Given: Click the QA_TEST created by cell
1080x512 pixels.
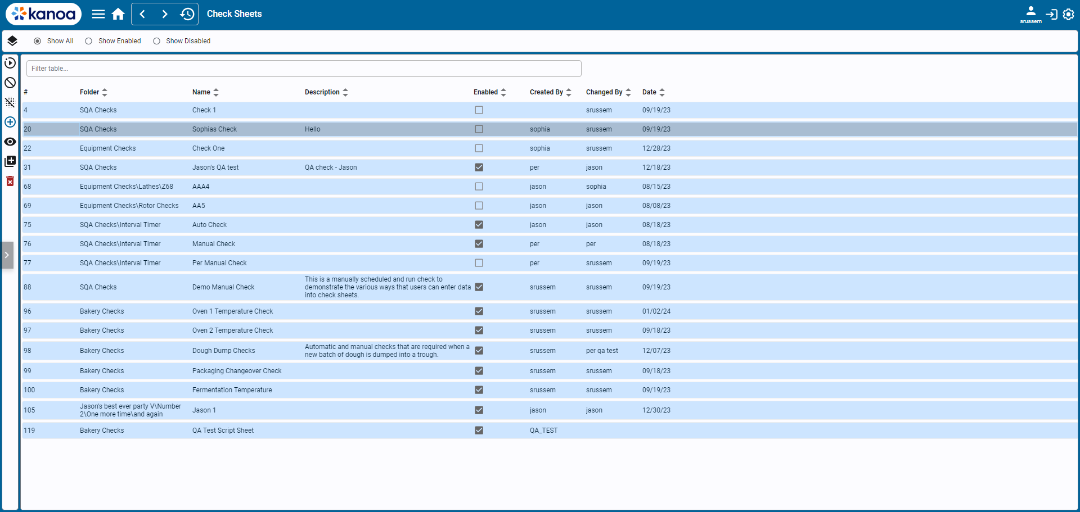Looking at the screenshot, I should click(x=544, y=431).
